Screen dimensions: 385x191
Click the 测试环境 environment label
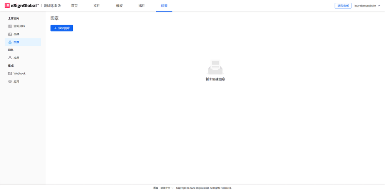click(x=50, y=6)
